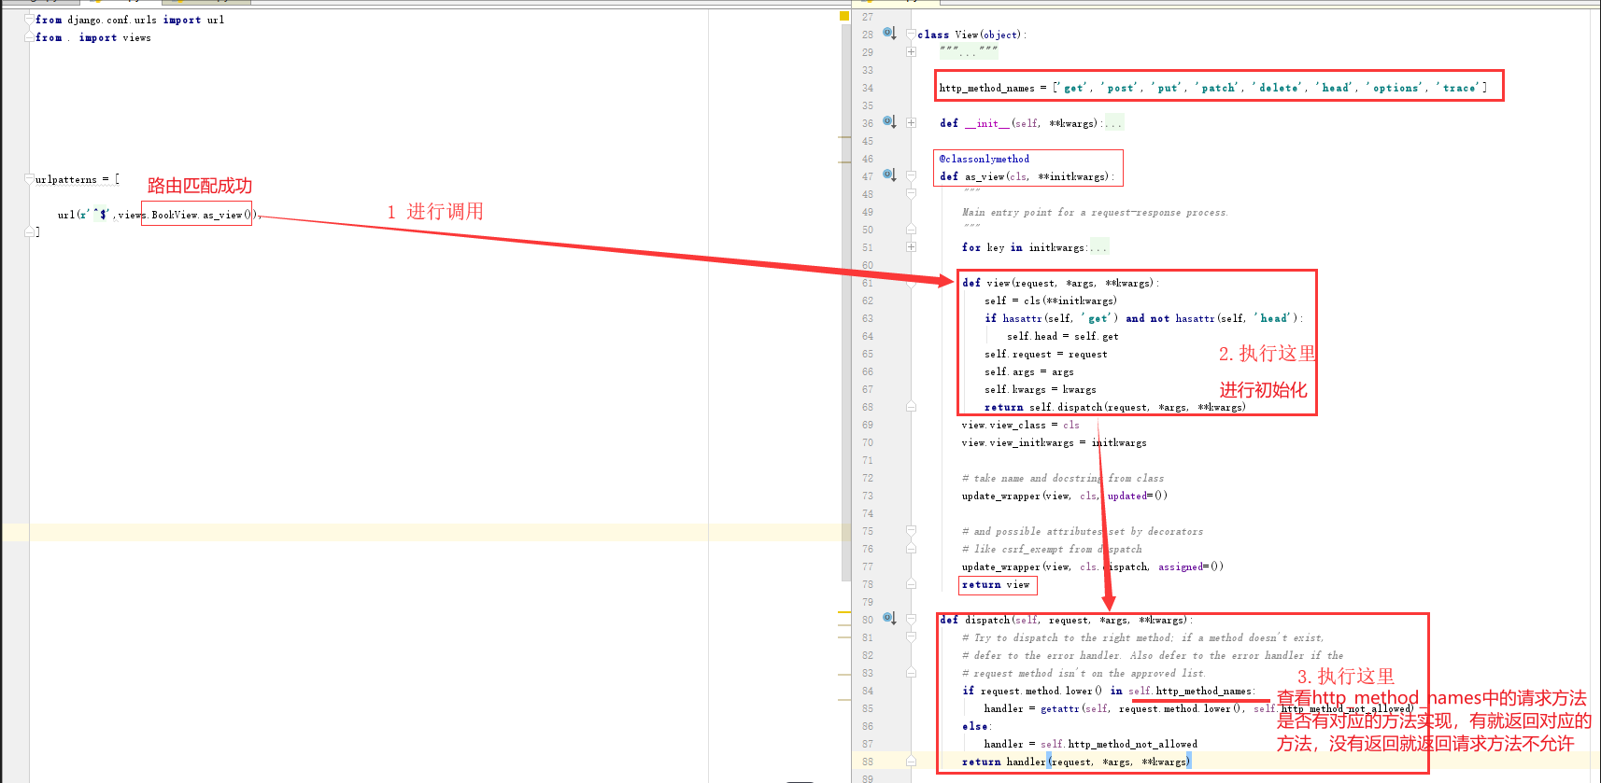Click 'getattr' in the handler assignment on line 85

(x=1059, y=708)
